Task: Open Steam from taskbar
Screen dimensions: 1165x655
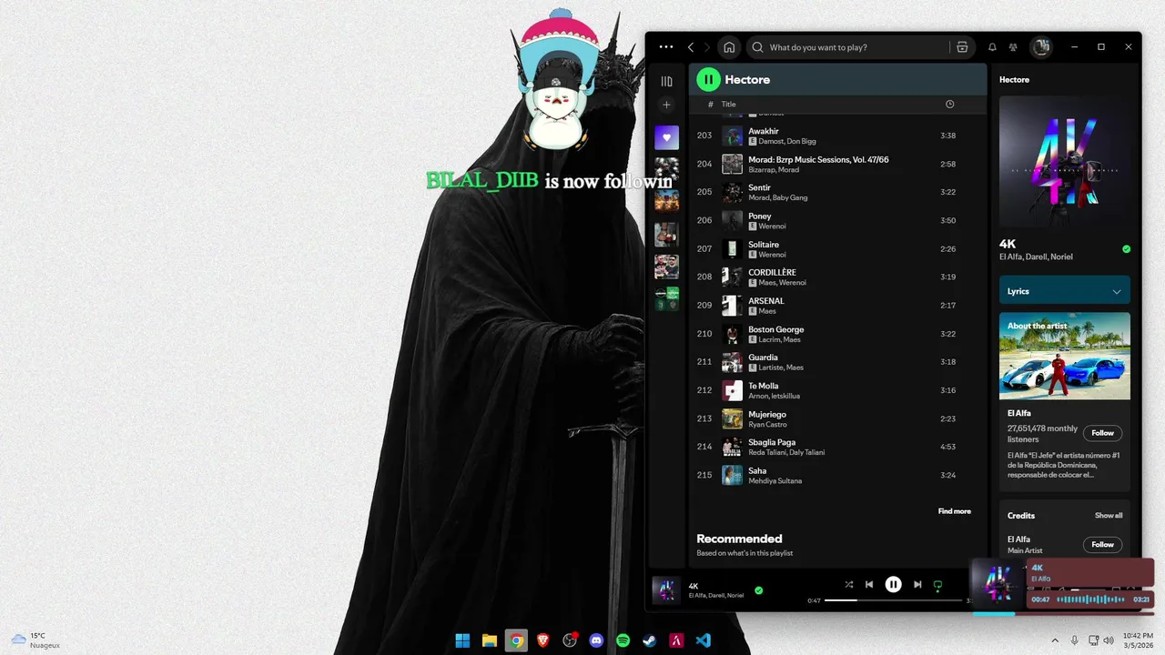Action: [x=650, y=640]
